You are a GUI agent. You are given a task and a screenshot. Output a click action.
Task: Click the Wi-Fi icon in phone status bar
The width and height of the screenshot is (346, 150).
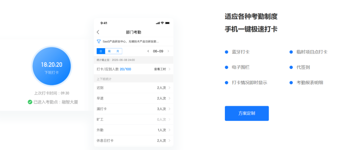pos(162,23)
